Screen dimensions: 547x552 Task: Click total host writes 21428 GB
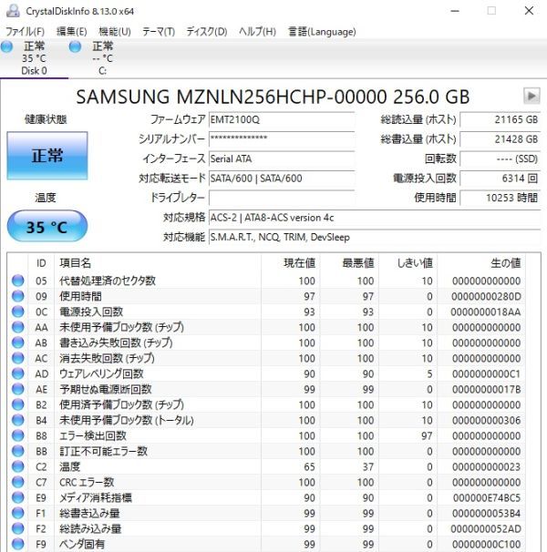tap(501, 139)
